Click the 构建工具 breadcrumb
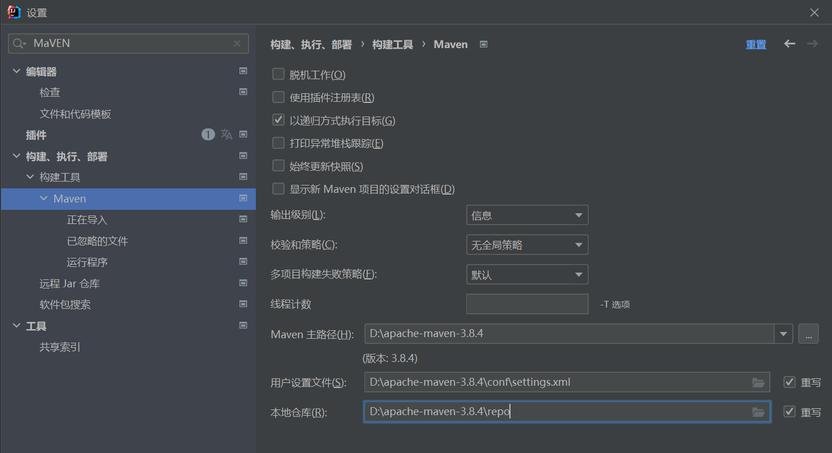 click(393, 44)
